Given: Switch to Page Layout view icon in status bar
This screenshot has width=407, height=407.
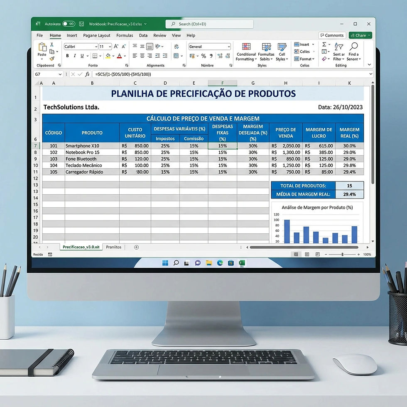Looking at the screenshot, I should 307,254.
